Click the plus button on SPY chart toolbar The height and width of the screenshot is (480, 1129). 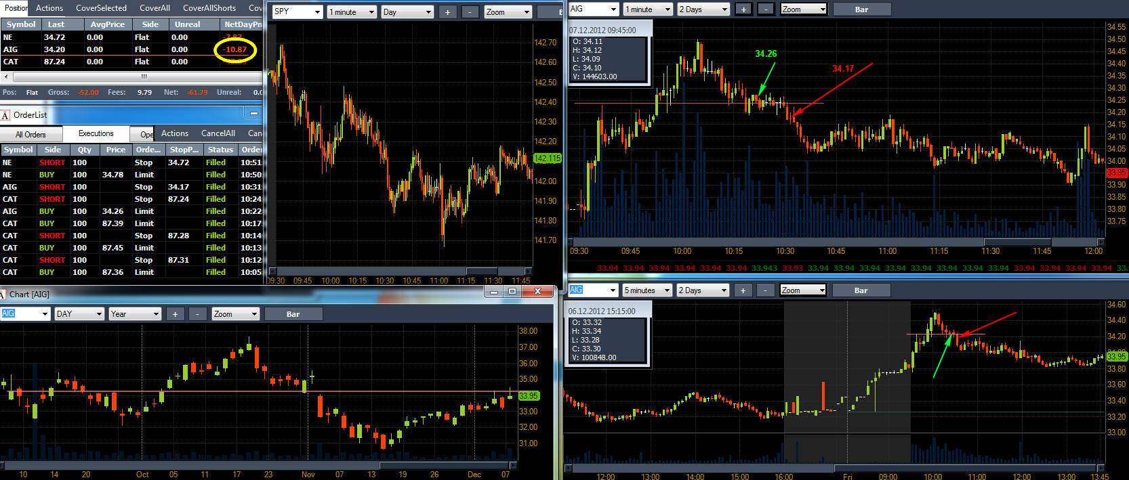(447, 12)
